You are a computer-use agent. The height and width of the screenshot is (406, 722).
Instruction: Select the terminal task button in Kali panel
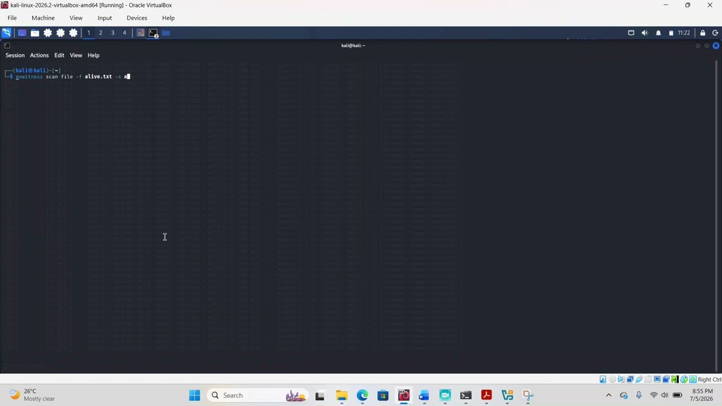[153, 33]
